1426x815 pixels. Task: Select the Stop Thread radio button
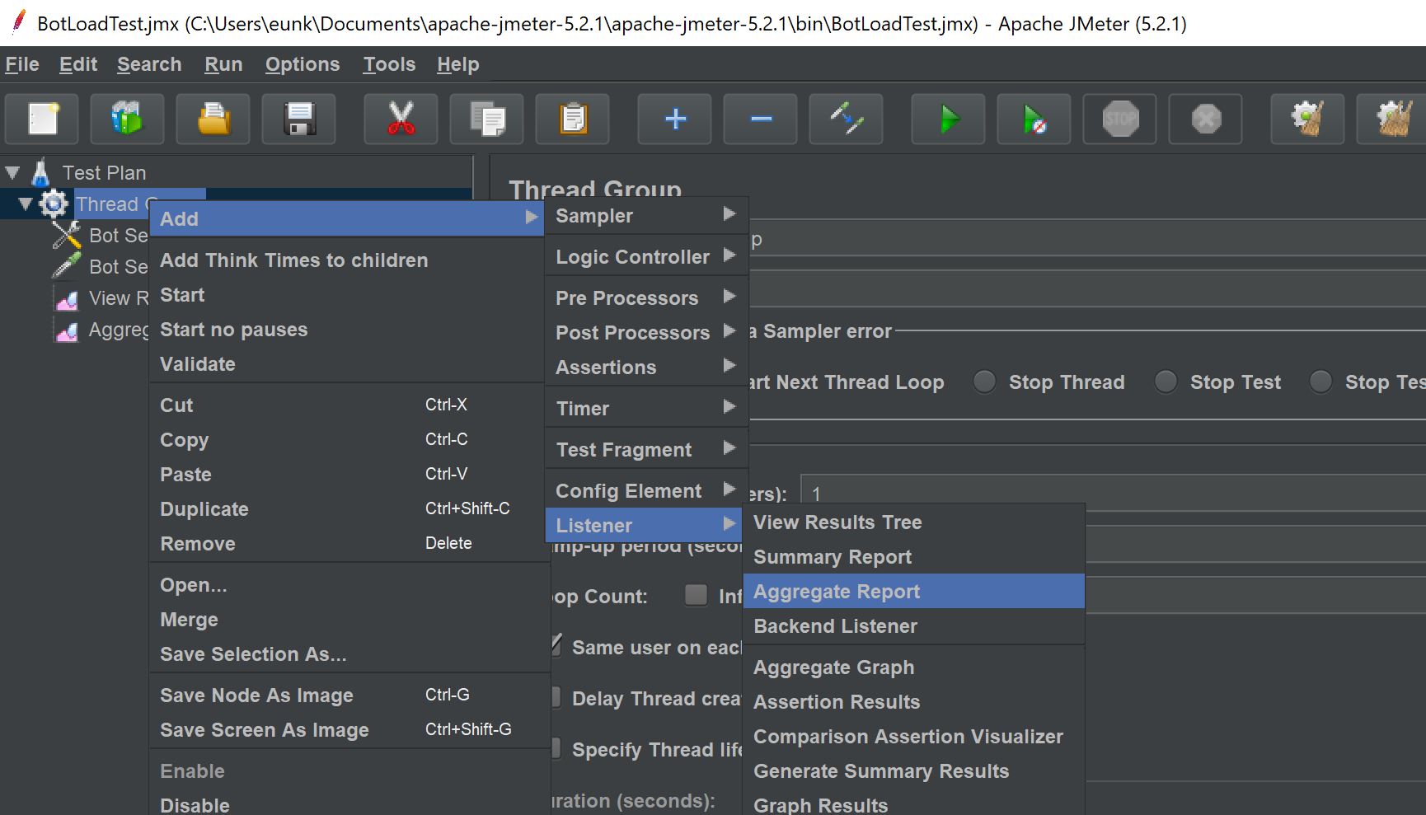985,382
